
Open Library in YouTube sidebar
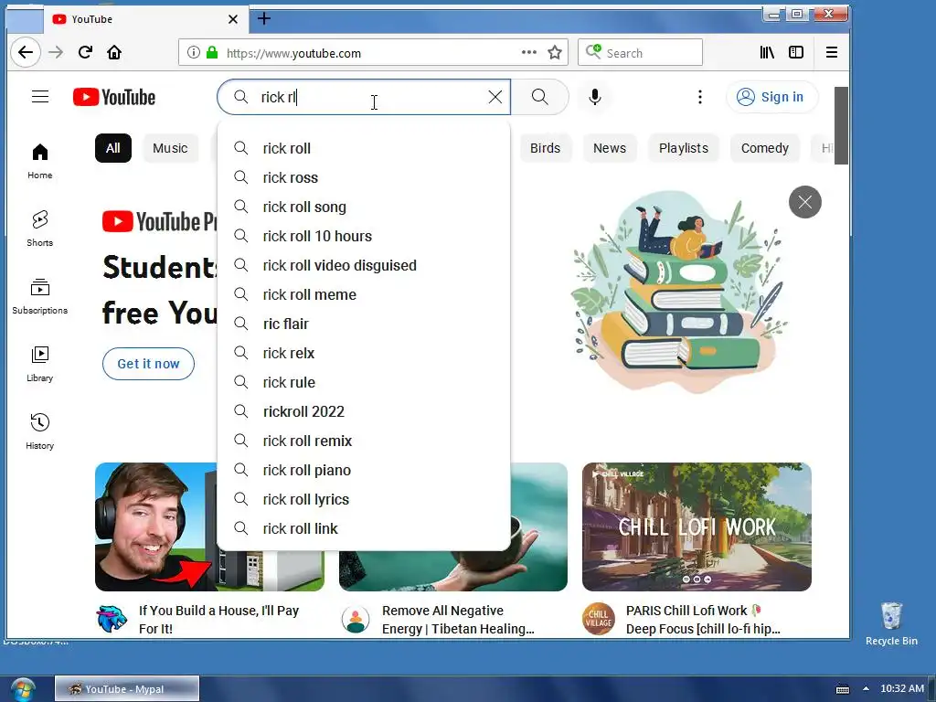click(x=40, y=364)
